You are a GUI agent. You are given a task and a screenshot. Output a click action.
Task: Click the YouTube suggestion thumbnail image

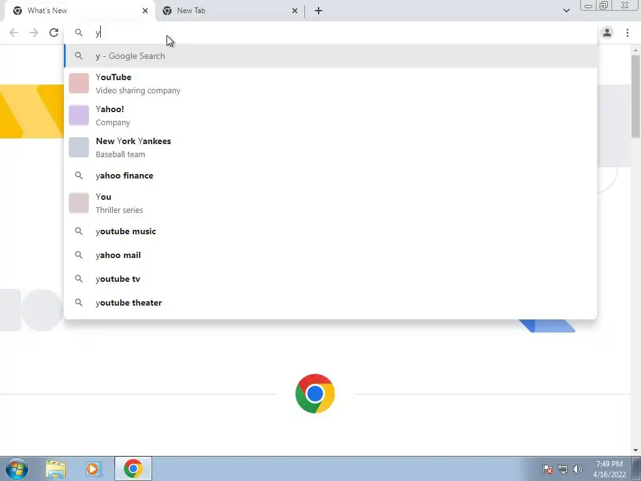79,83
